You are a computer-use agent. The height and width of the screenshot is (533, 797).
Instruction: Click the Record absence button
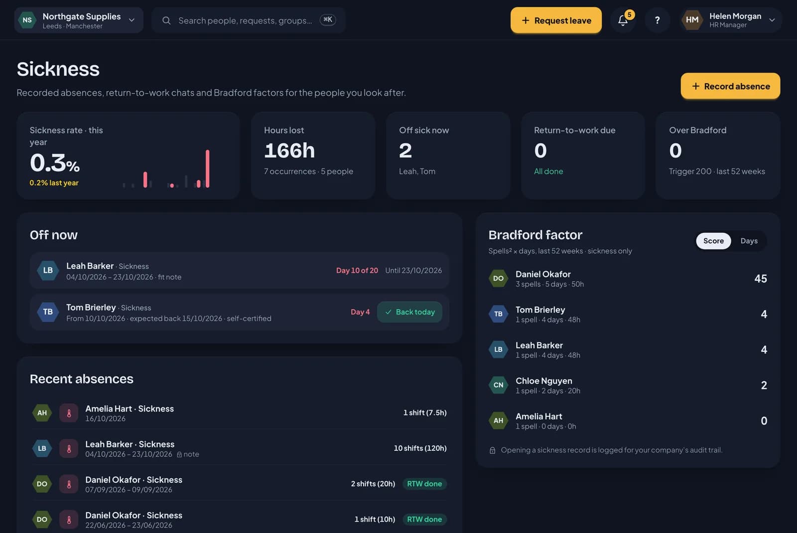tap(730, 86)
